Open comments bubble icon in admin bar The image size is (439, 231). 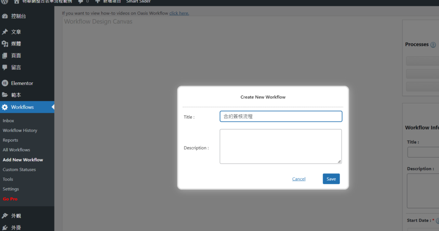pyautogui.click(x=81, y=1)
